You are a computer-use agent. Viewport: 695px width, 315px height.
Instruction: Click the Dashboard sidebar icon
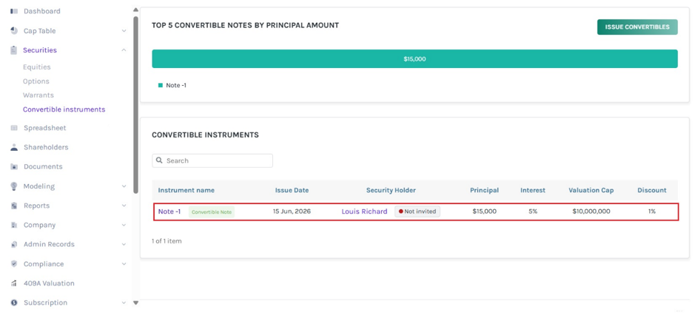click(x=14, y=11)
